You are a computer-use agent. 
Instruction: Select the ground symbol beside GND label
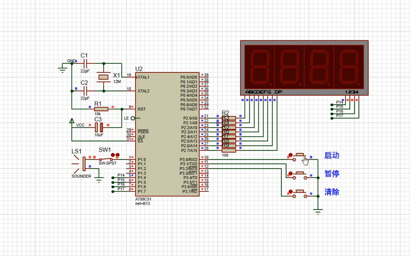[x=62, y=70]
